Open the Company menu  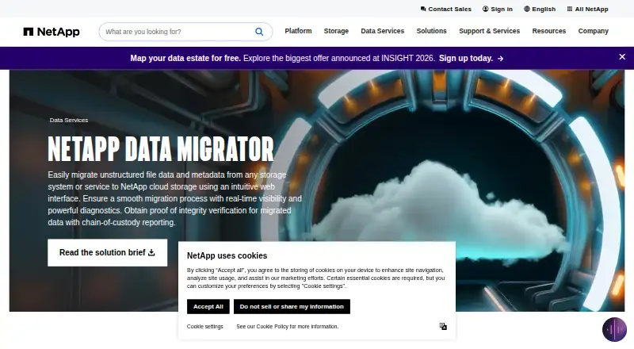click(593, 31)
